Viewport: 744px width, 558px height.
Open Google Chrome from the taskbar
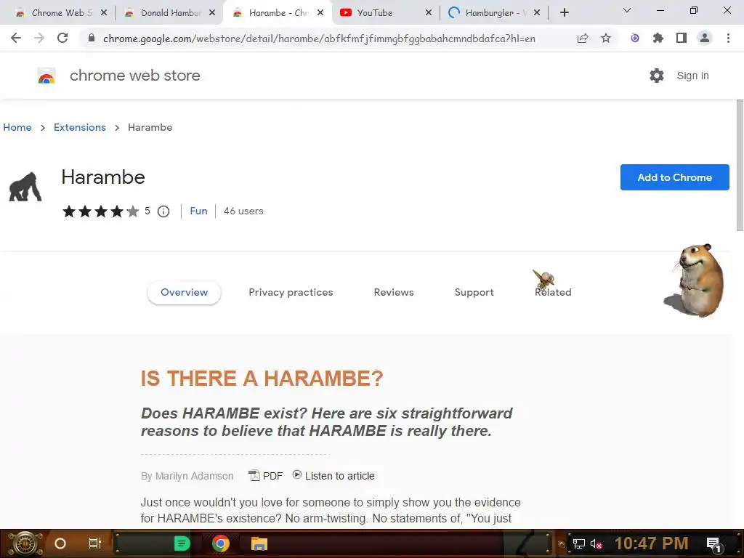221,543
